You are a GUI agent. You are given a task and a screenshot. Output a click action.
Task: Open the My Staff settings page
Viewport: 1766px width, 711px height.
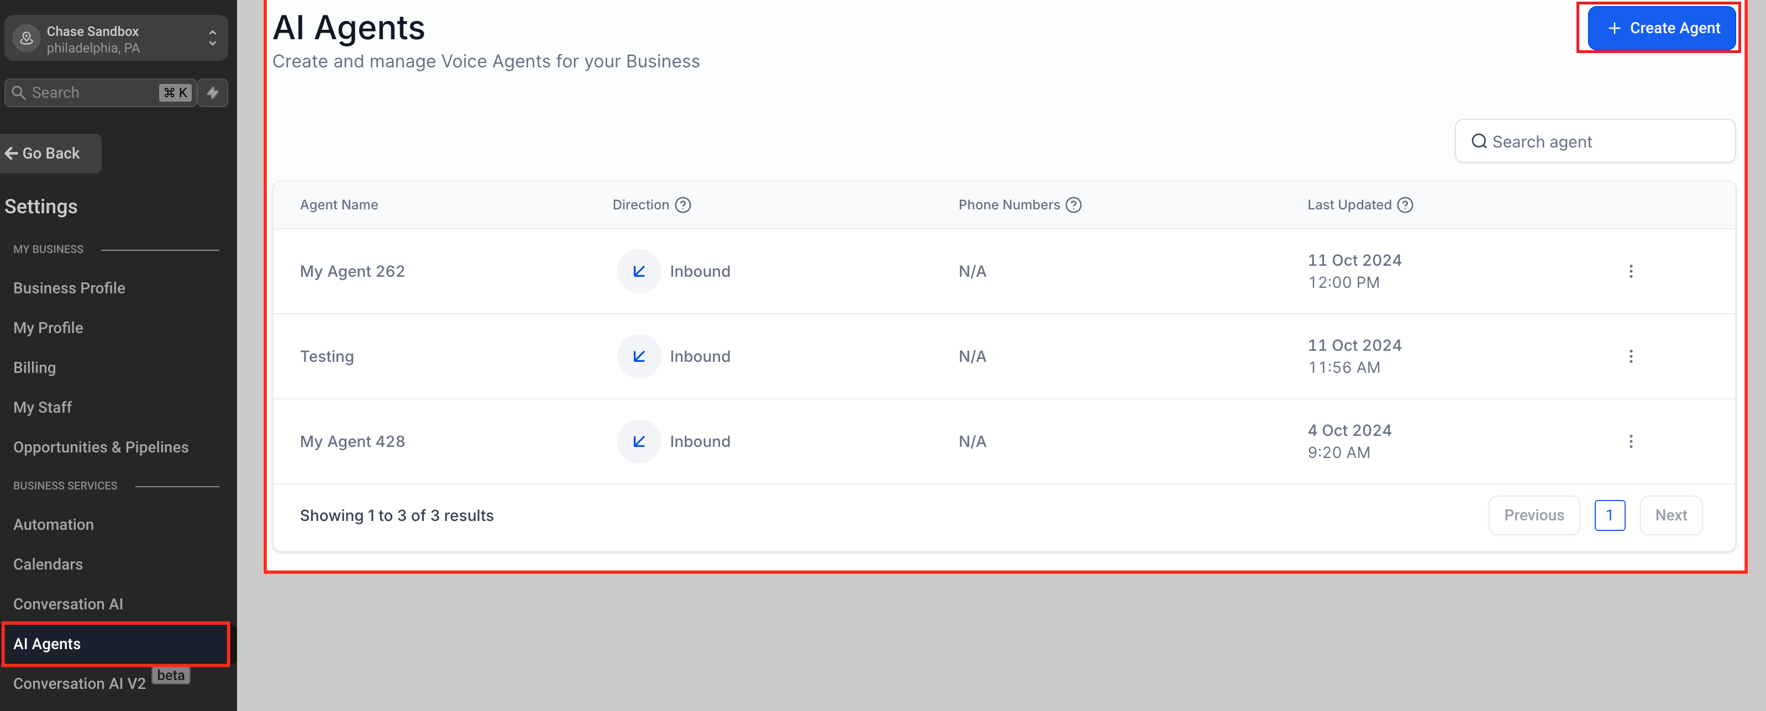click(x=43, y=407)
